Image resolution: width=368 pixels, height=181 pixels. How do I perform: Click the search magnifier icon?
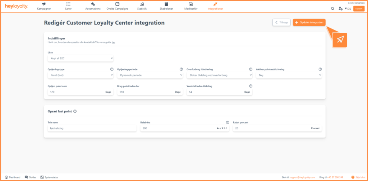click(x=332, y=9)
